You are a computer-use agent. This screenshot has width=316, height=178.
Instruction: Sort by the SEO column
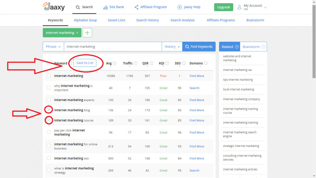[x=178, y=63]
